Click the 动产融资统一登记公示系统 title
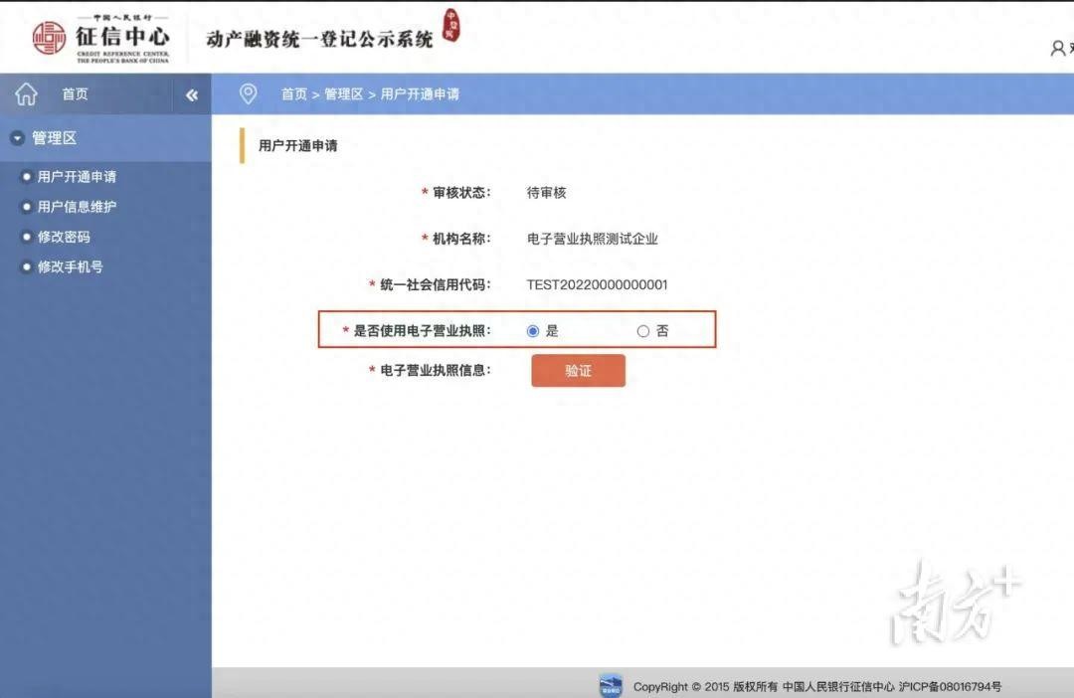1074x698 pixels. [319, 40]
